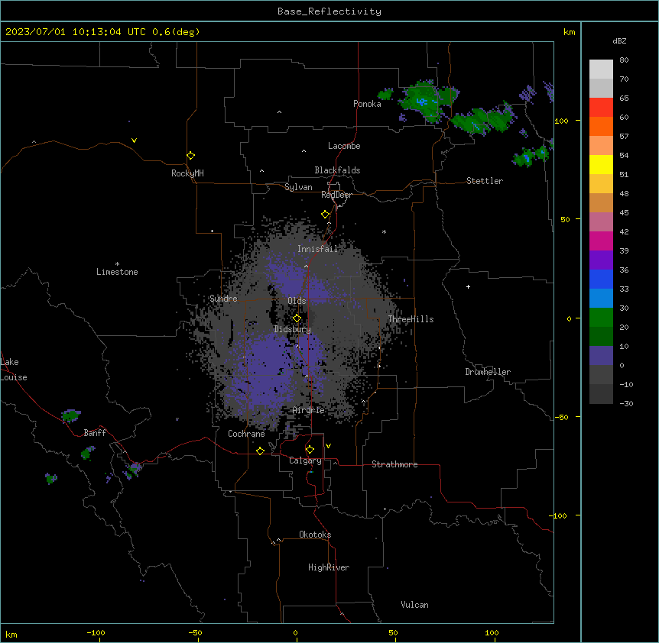This screenshot has width=659, height=643.
Task: Select the Lacombe label
Action: [344, 146]
